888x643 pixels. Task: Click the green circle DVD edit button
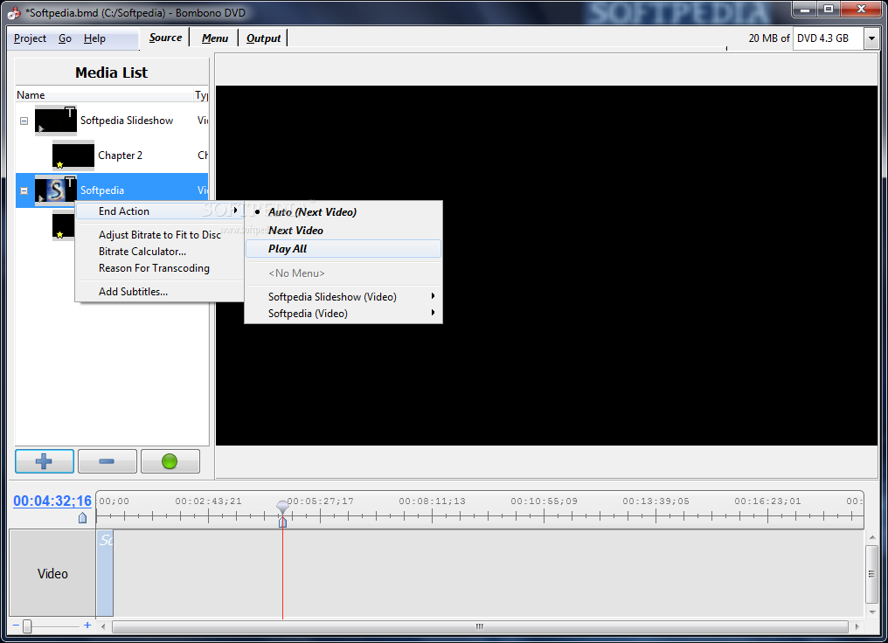[170, 461]
